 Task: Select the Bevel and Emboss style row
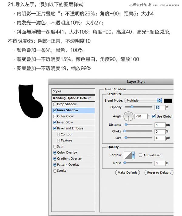point(73,128)
